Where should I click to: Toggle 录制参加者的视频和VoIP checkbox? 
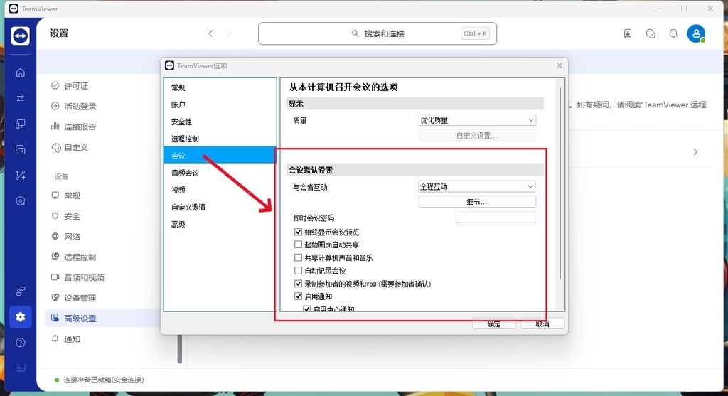coord(298,283)
